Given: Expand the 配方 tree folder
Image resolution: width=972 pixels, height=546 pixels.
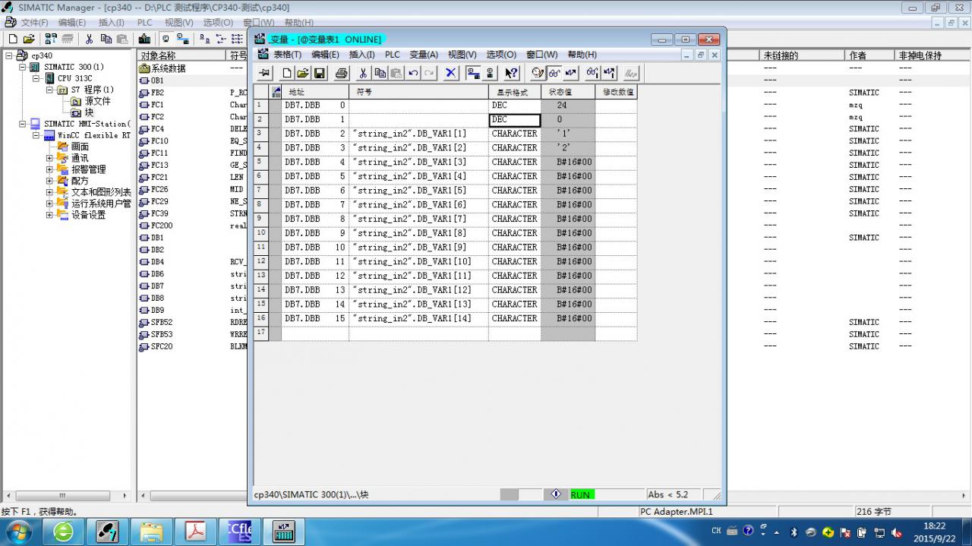Looking at the screenshot, I should click(x=49, y=181).
